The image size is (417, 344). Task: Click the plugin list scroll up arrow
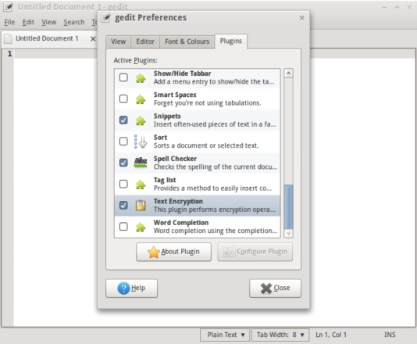(289, 73)
